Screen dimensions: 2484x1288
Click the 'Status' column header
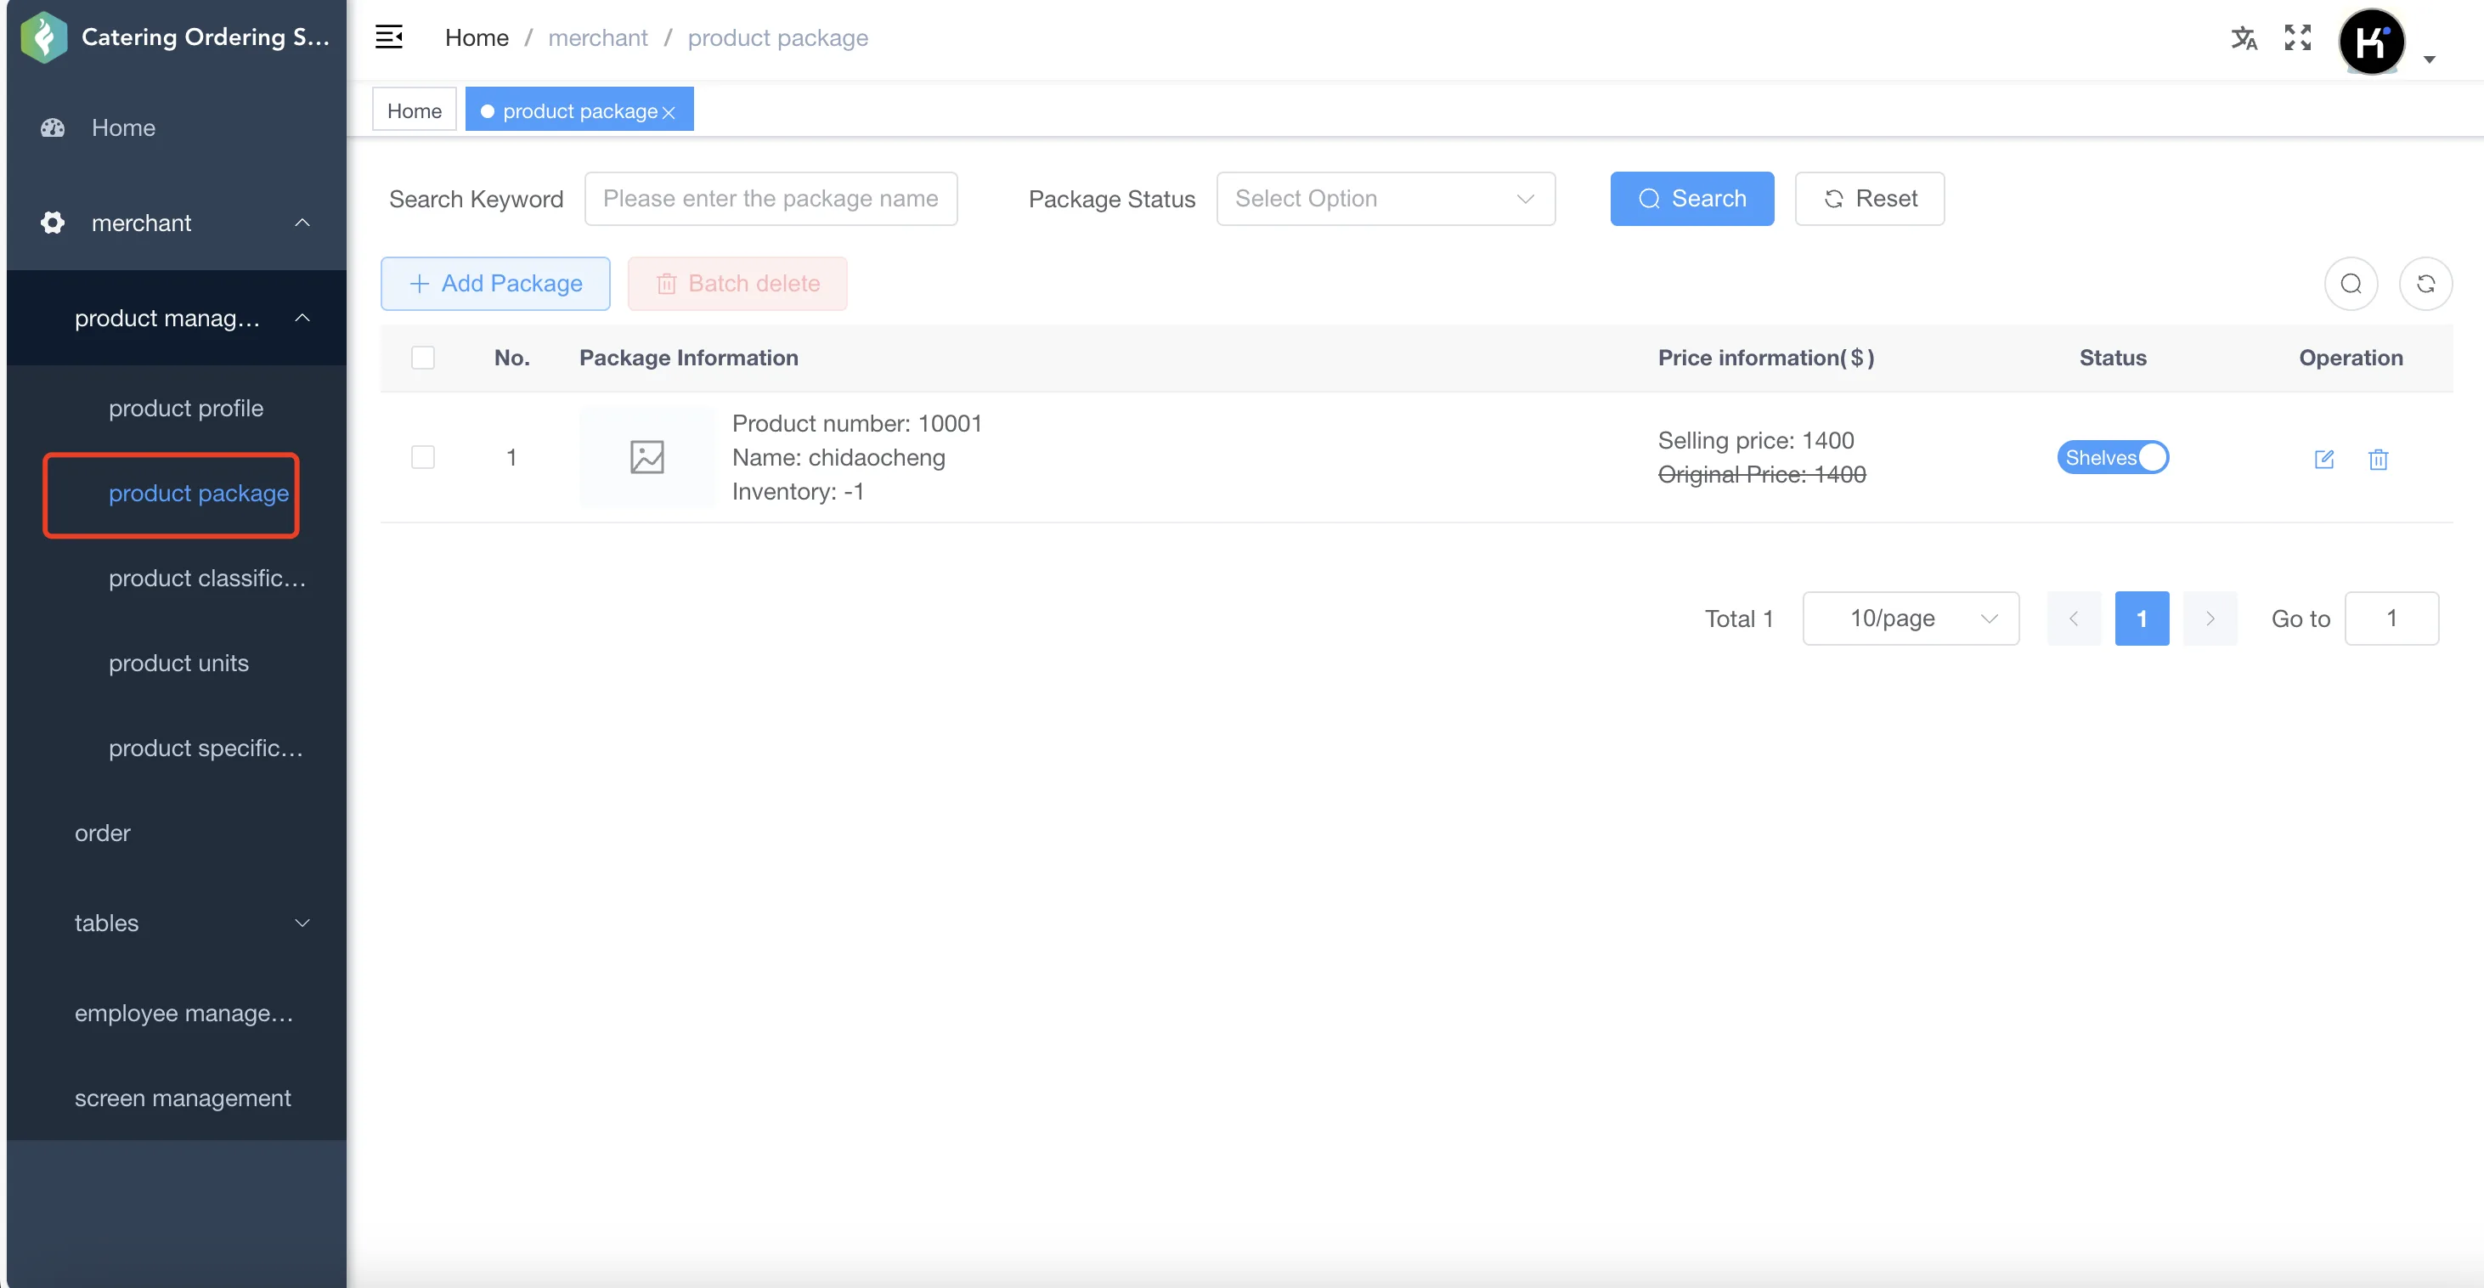(x=2112, y=358)
